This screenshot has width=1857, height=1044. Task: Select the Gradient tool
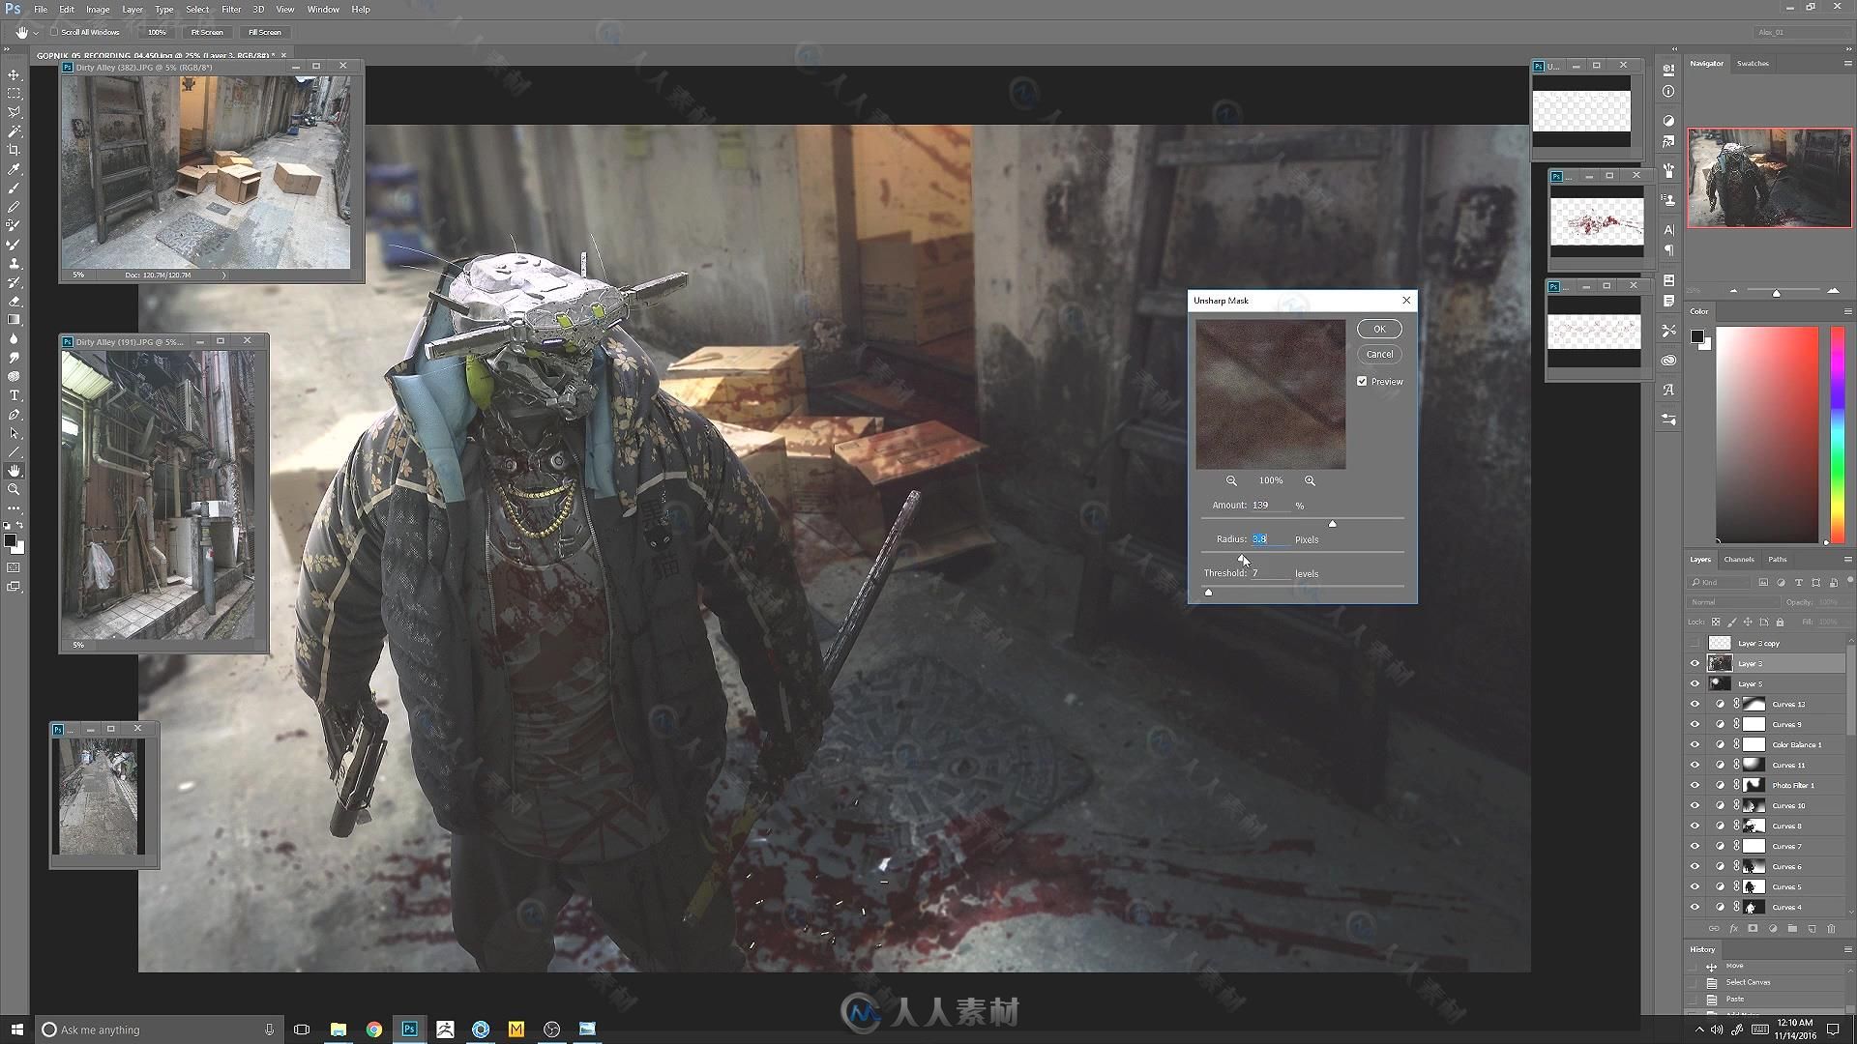[14, 320]
